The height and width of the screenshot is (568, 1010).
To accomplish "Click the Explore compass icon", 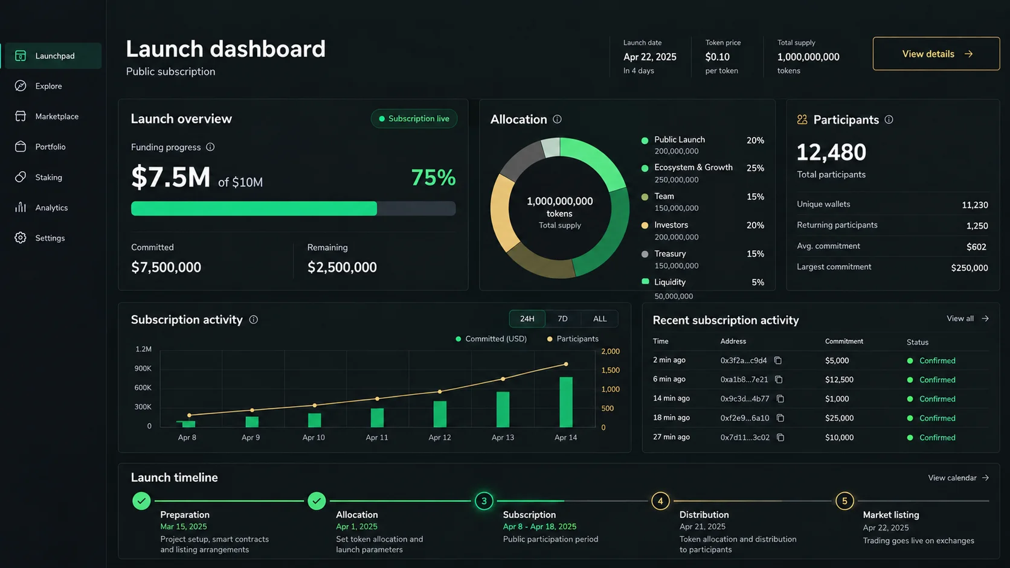I will coord(21,86).
